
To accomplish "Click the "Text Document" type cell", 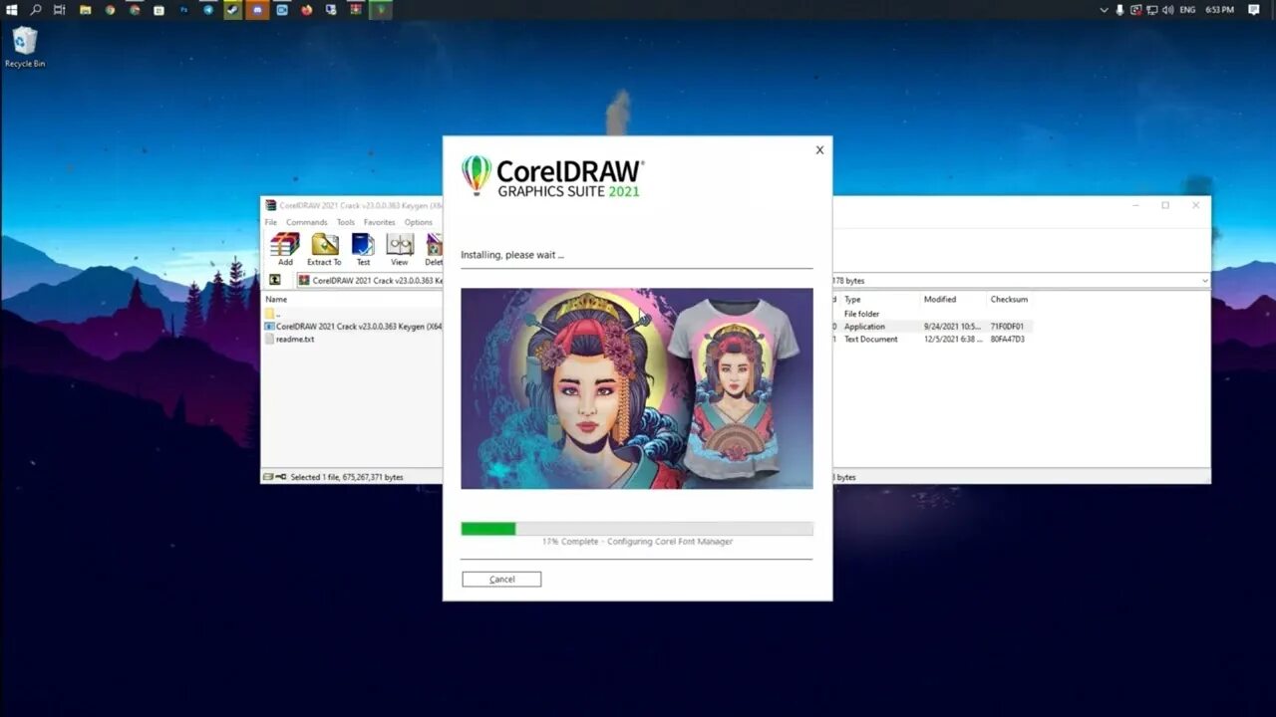I will coord(870,339).
